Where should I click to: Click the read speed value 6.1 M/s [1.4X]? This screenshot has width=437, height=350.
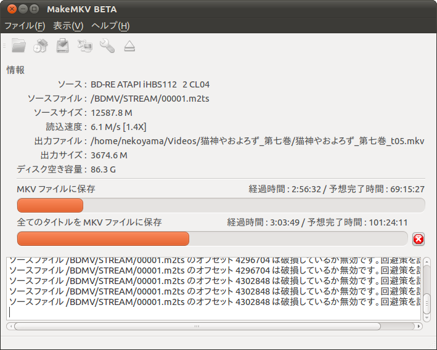pos(118,127)
